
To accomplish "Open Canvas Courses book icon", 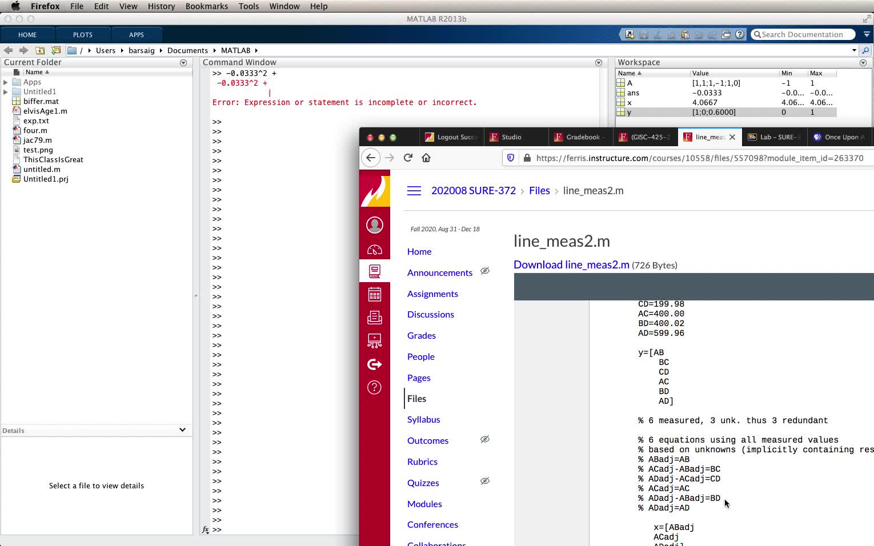I will 375,271.
